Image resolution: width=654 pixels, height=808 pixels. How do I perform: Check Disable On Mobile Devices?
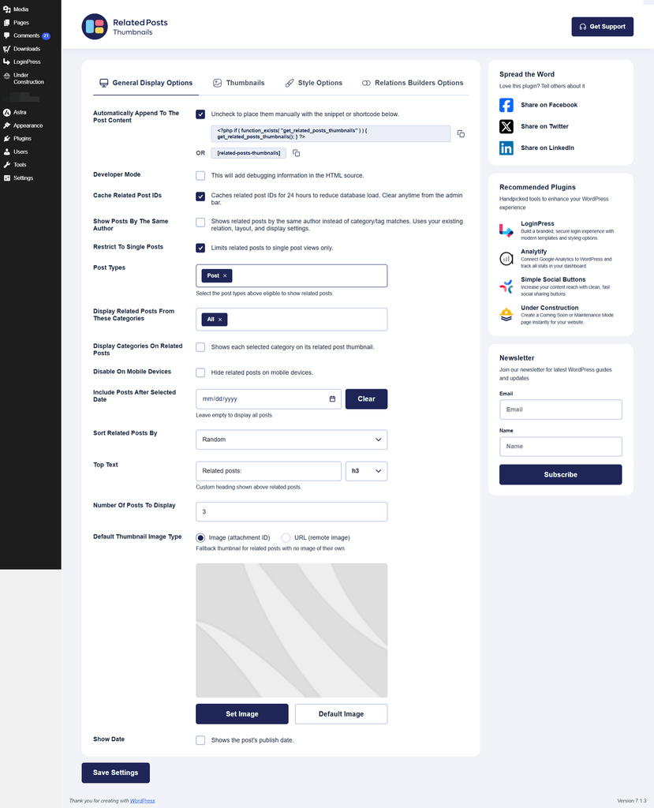point(200,372)
